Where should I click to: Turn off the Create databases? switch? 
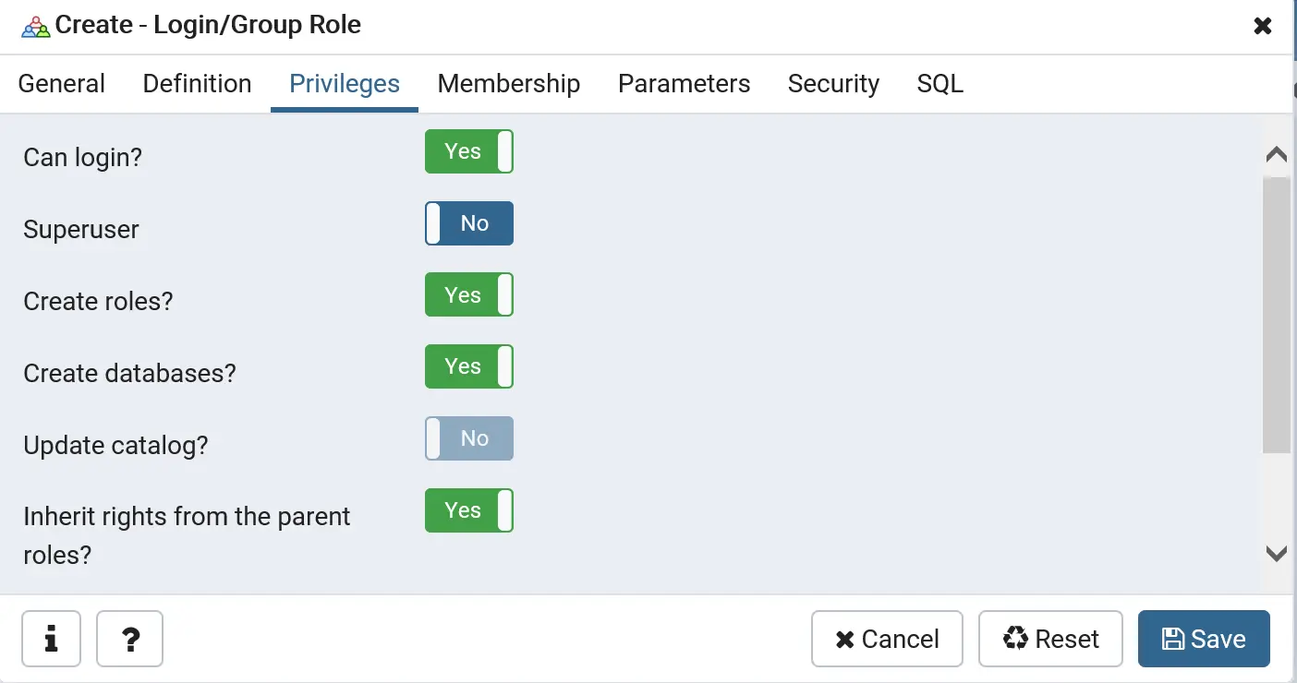[x=469, y=367]
